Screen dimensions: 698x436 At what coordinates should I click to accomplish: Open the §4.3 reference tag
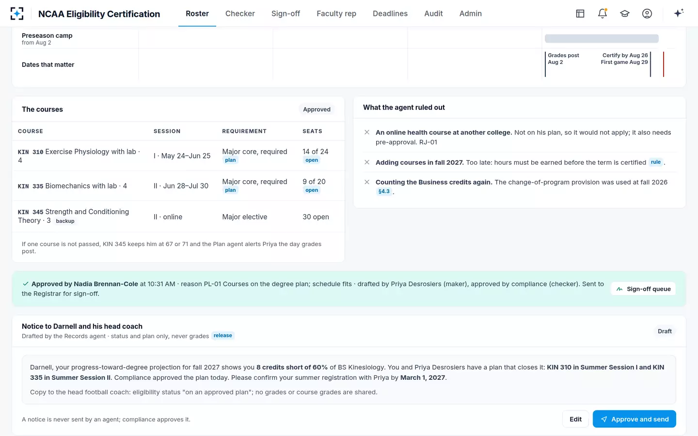[x=384, y=191]
